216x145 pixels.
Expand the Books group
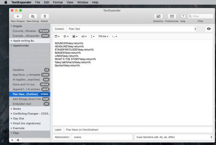[x=11, y=109]
